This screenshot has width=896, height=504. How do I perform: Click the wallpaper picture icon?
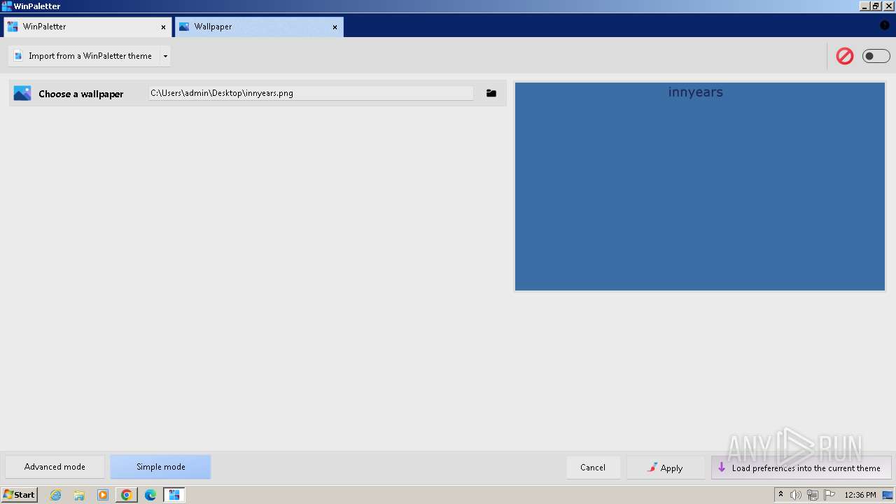22,93
